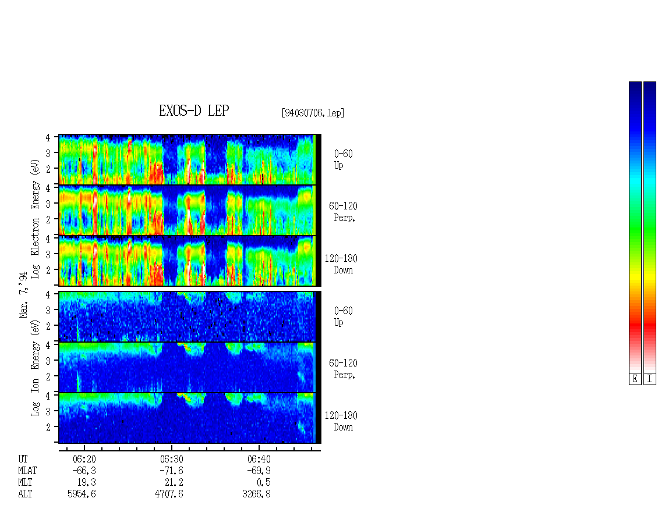Click the Mar. 7, '94 date label
The image size is (658, 509).
(x=24, y=295)
